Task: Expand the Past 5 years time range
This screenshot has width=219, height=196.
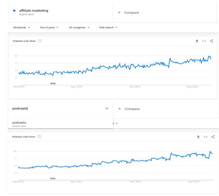Action: (x=49, y=28)
